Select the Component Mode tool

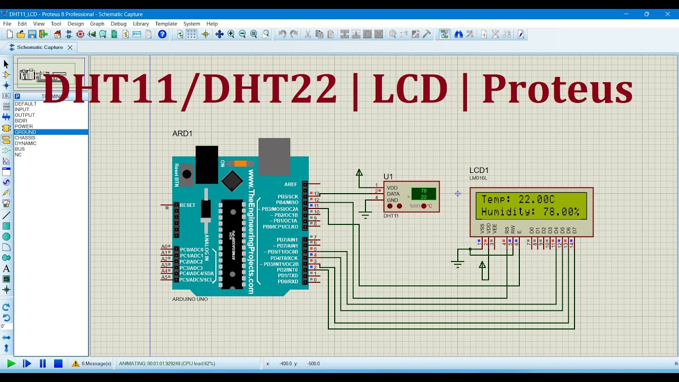click(x=6, y=75)
